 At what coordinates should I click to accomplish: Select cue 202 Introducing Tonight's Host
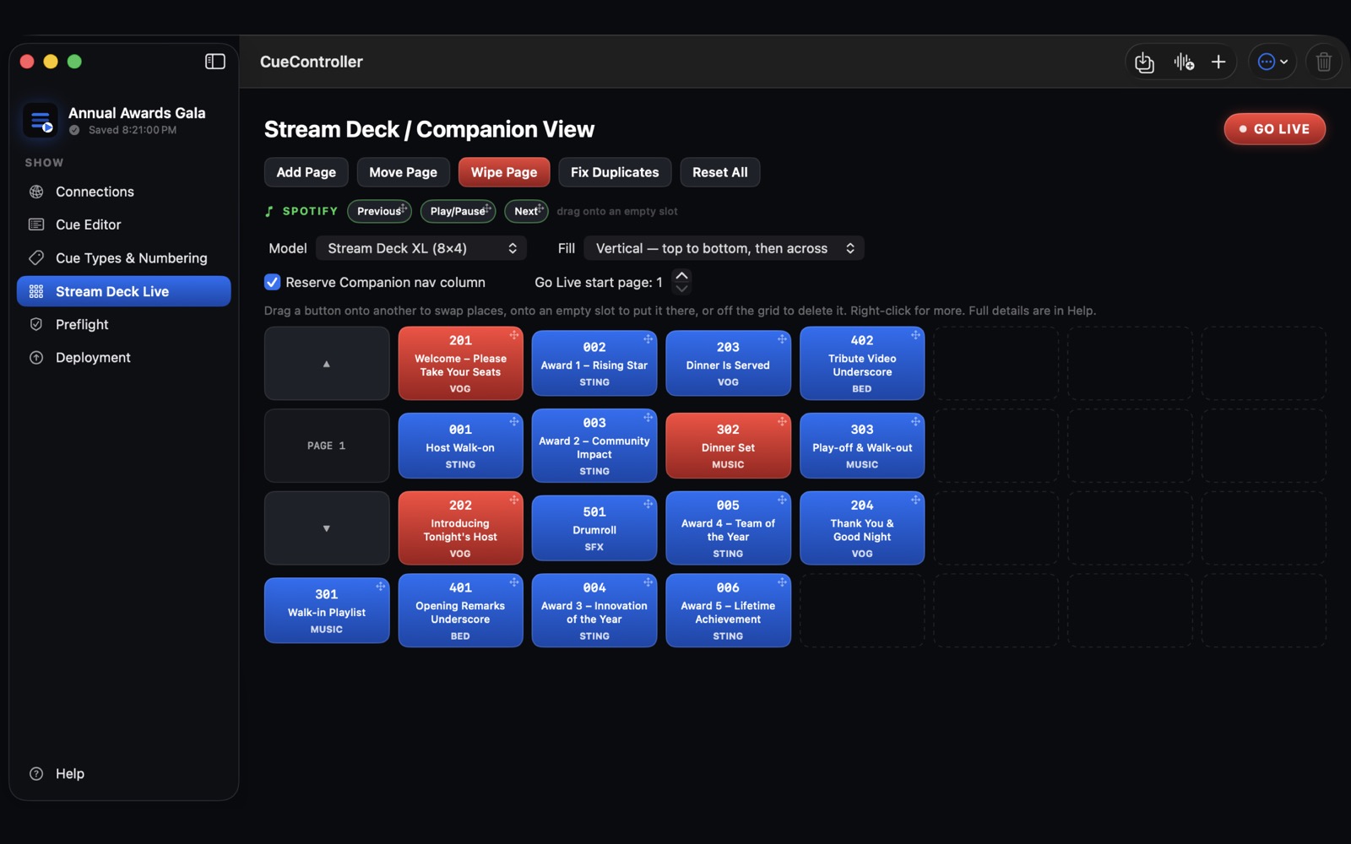point(461,528)
